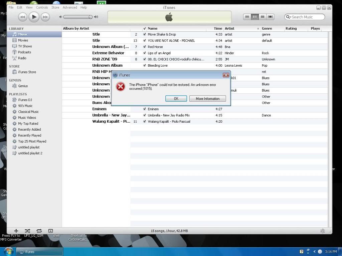Click the OK button in error dialog
Image resolution: width=342 pixels, height=256 pixels.
[176, 99]
